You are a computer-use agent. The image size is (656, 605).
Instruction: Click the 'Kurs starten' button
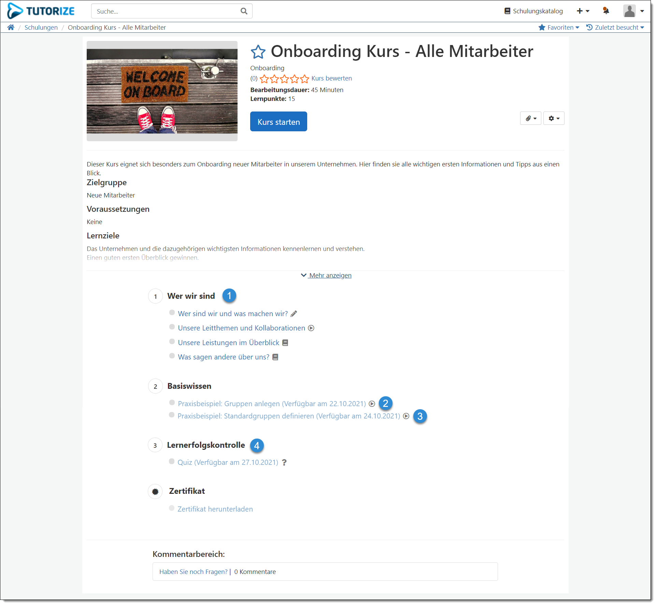[x=279, y=121]
